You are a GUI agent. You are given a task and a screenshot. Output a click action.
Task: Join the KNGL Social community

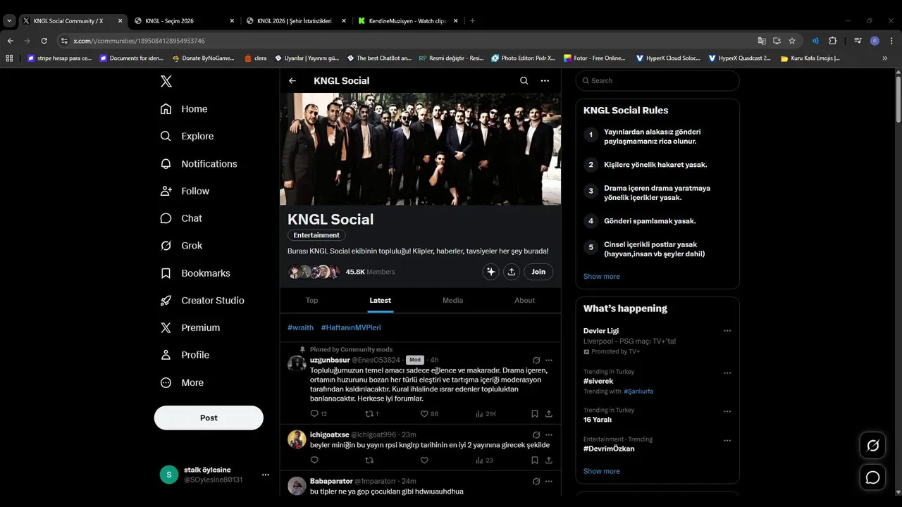538,272
